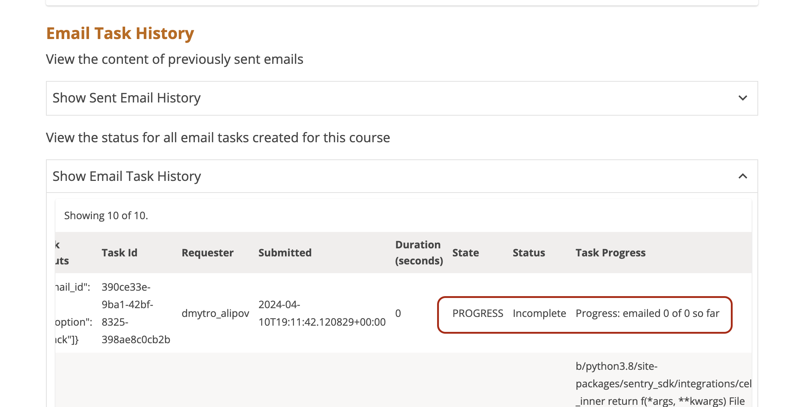The image size is (810, 407).
Task: Expand the Show Sent Email History chevron
Action: [x=742, y=98]
